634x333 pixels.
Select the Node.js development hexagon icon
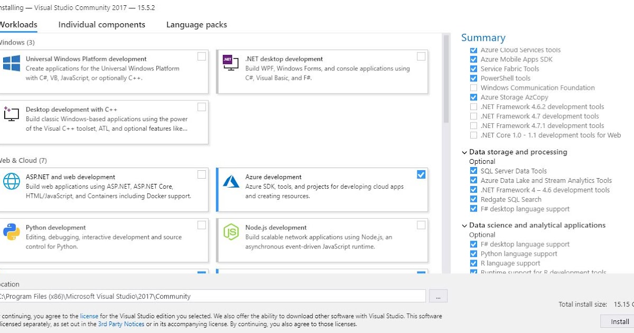(230, 231)
